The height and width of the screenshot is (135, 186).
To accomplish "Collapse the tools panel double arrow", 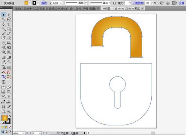I will pos(1,7).
